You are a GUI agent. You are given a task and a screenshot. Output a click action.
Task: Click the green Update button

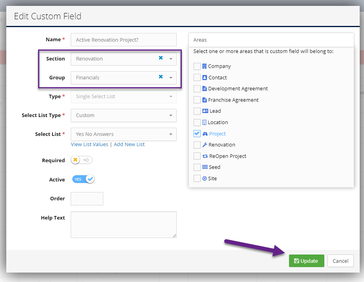306,261
